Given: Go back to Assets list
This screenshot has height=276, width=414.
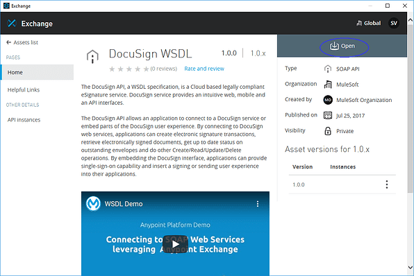Looking at the screenshot, I should [x=22, y=42].
